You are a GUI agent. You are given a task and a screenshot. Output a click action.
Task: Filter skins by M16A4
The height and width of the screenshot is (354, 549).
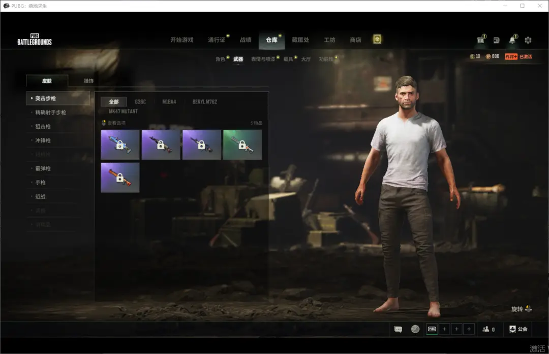point(169,102)
